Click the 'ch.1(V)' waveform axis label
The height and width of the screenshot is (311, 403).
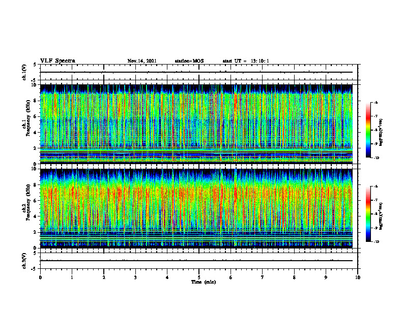coord(24,72)
